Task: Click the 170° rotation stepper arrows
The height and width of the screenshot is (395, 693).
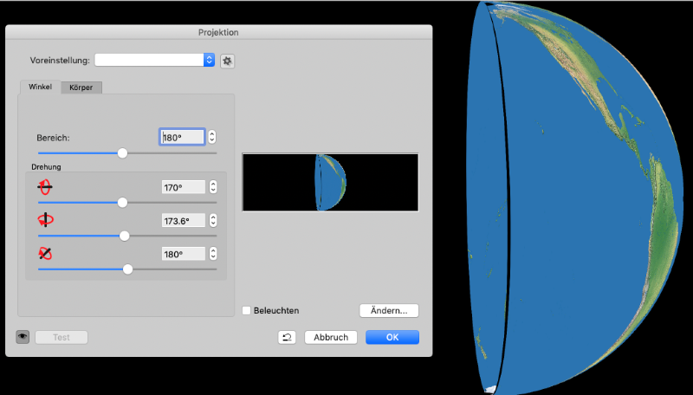Action: click(212, 187)
